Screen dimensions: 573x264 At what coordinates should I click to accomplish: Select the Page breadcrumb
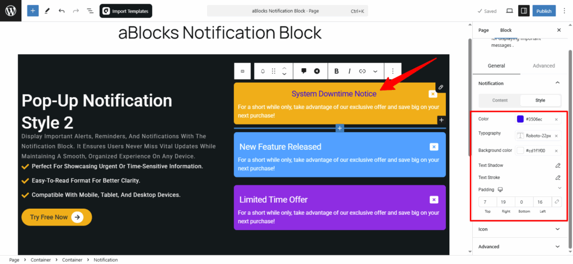point(14,260)
